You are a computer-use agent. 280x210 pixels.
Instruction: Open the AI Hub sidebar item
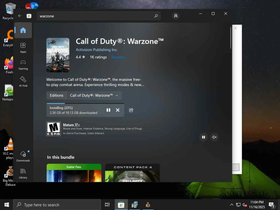pyautogui.click(x=23, y=81)
